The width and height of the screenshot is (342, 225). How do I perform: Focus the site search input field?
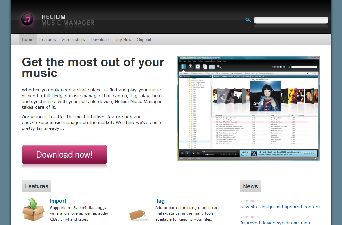[x=291, y=20]
